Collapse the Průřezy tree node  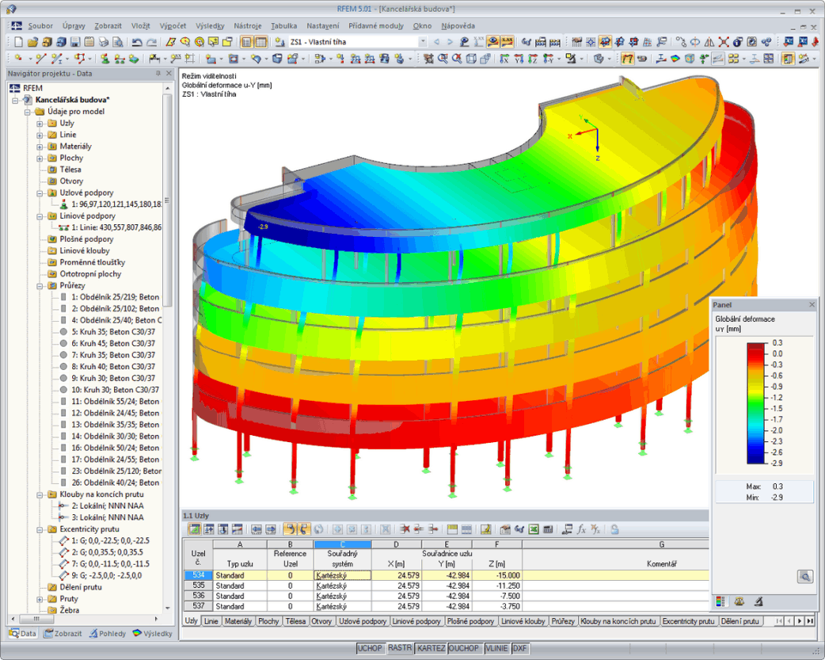point(40,285)
